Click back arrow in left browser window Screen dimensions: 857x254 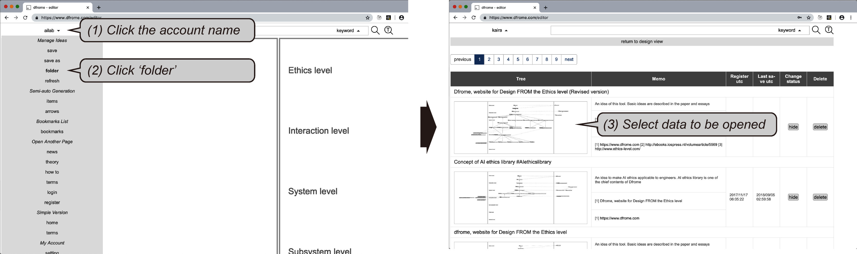pos(6,18)
